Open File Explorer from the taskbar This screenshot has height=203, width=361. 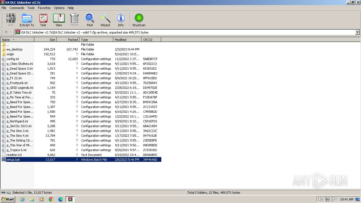32,199
